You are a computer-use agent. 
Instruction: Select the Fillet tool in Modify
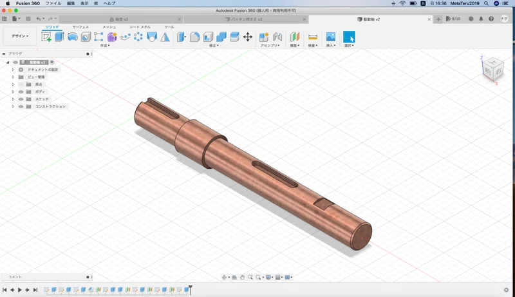click(x=194, y=37)
